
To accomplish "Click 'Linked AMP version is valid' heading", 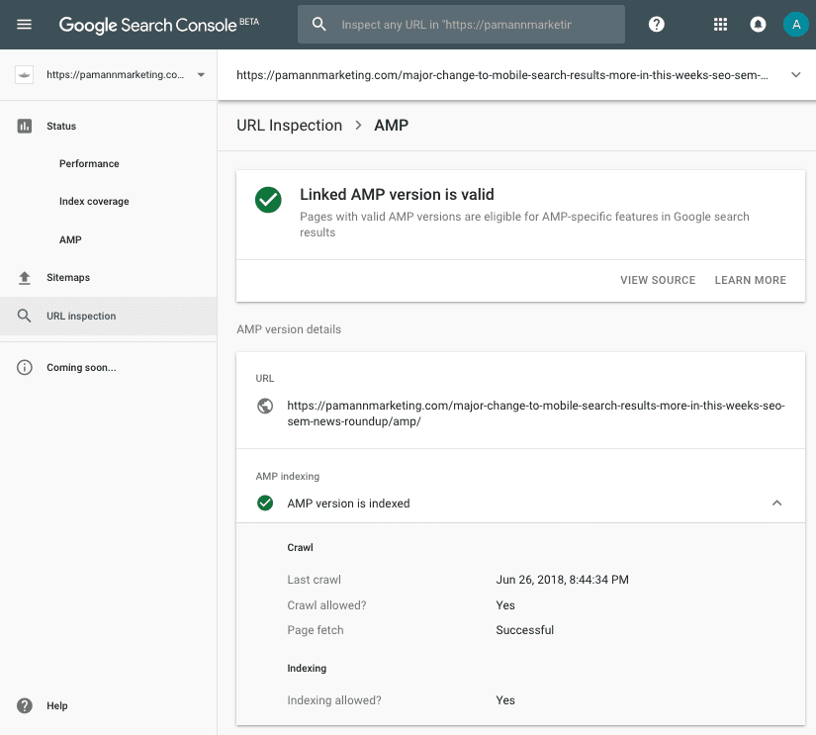I will click(x=397, y=195).
